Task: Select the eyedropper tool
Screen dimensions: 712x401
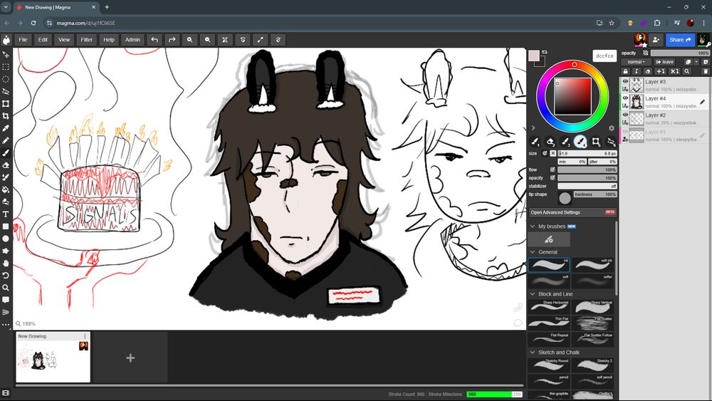Action: click(6, 128)
